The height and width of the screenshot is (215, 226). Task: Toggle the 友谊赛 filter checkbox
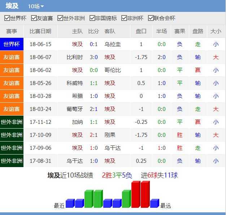tap(34, 18)
